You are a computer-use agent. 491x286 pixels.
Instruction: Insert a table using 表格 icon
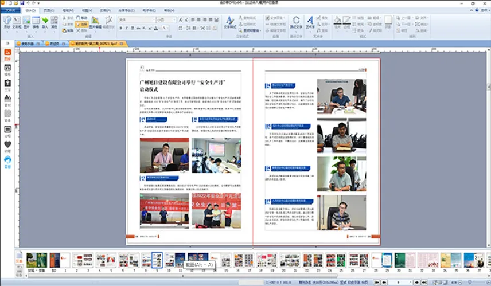point(36,22)
